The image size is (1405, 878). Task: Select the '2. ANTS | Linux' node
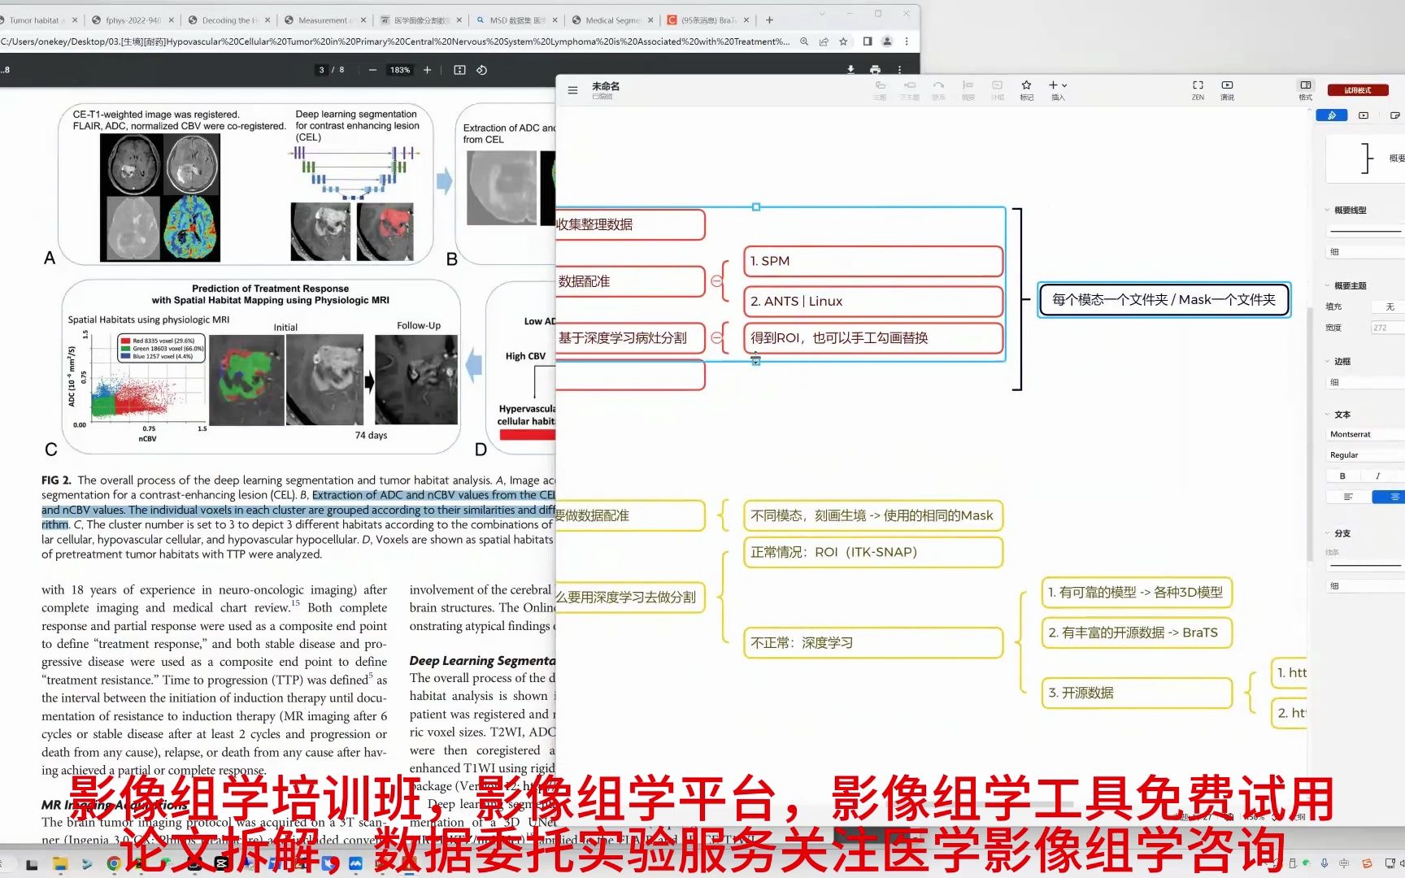click(x=873, y=302)
